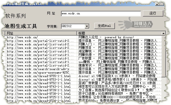The image size is (171, 105).
Task: Select URL thread-9738-1-1.html
Action: coord(39,94)
